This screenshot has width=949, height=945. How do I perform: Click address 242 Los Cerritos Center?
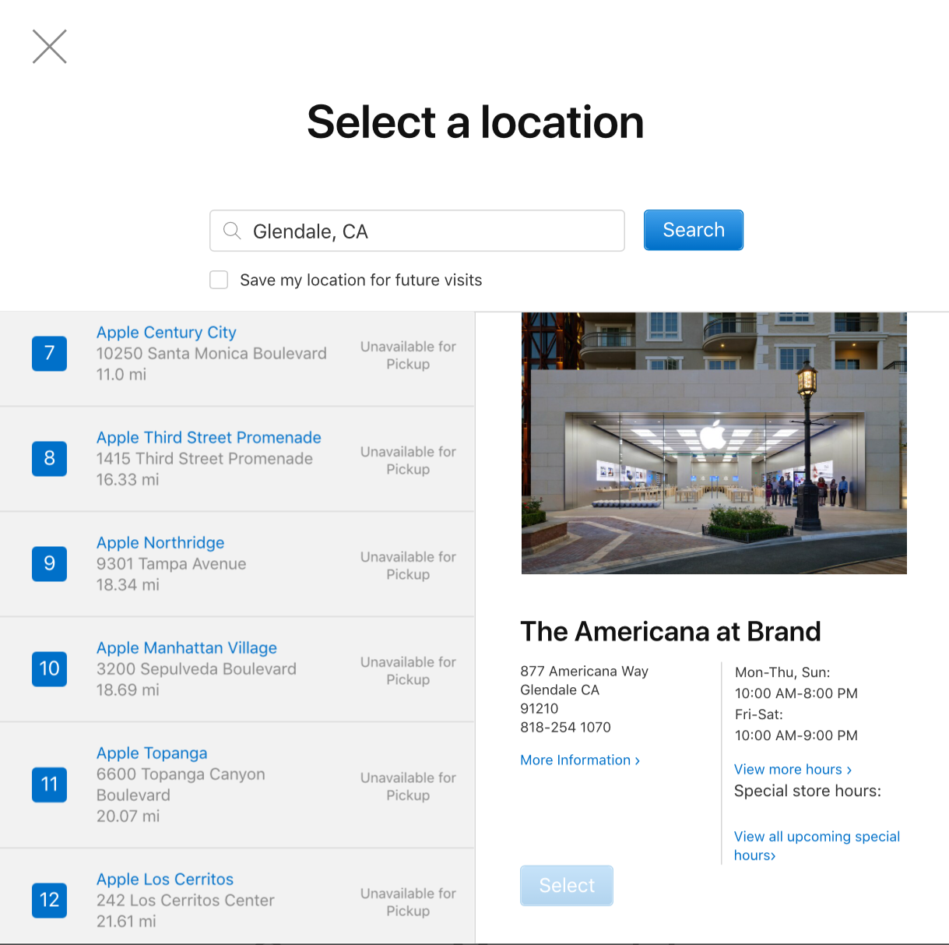185,901
